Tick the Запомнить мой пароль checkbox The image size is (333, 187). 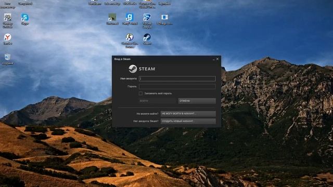[140, 94]
